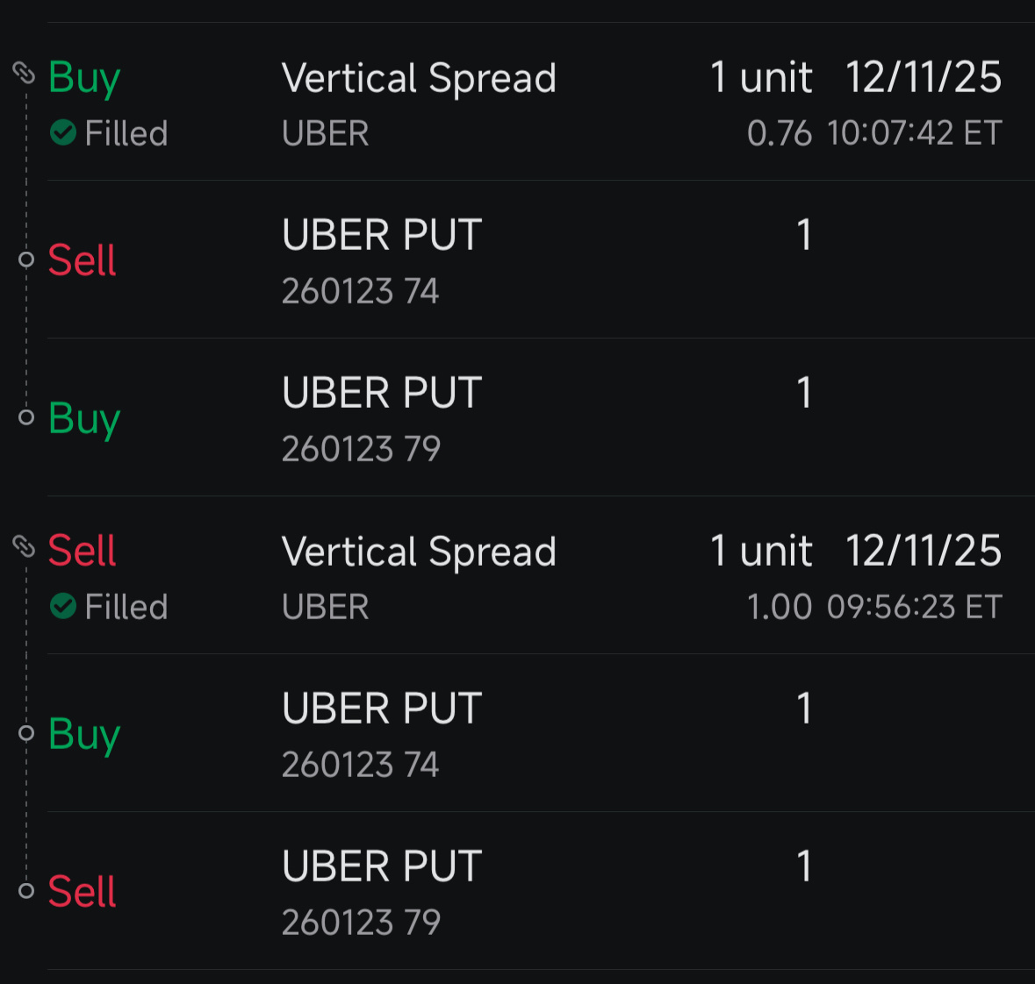
Task: Click the link icon beside Sell Vertical Spread
Action: [24, 545]
